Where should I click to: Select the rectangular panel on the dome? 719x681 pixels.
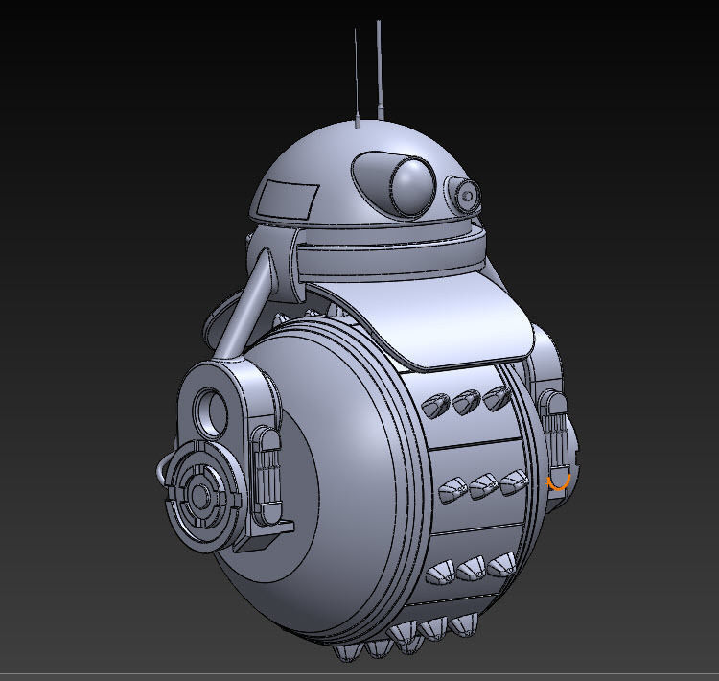click(287, 199)
